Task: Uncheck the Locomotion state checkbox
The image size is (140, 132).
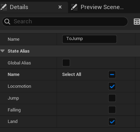Action: (x=112, y=86)
